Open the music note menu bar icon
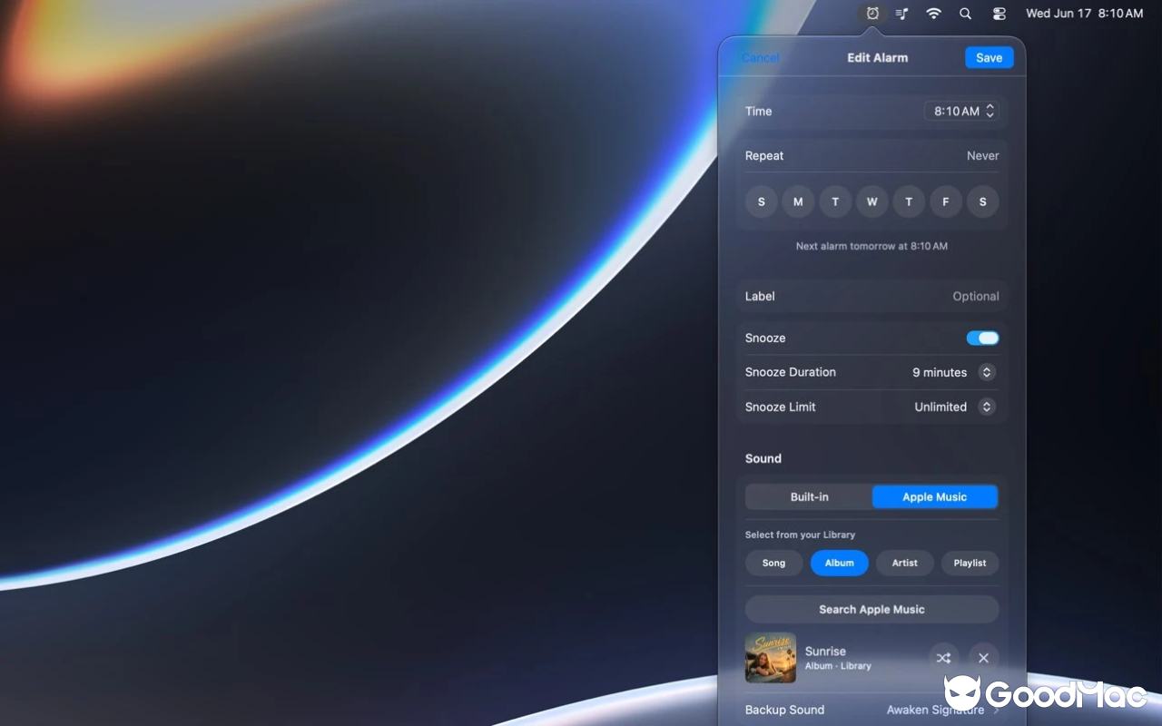 coord(902,14)
